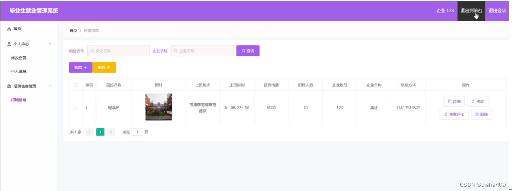Click the person icon beside 个人中心
Screen dimensions: 512x191
(x=9, y=44)
